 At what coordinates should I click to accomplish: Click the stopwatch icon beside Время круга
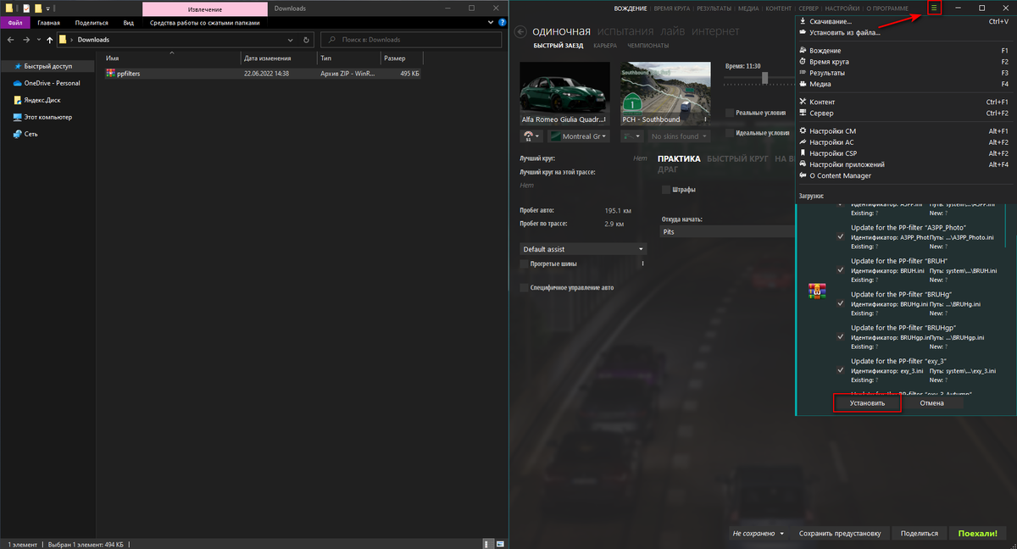click(803, 62)
